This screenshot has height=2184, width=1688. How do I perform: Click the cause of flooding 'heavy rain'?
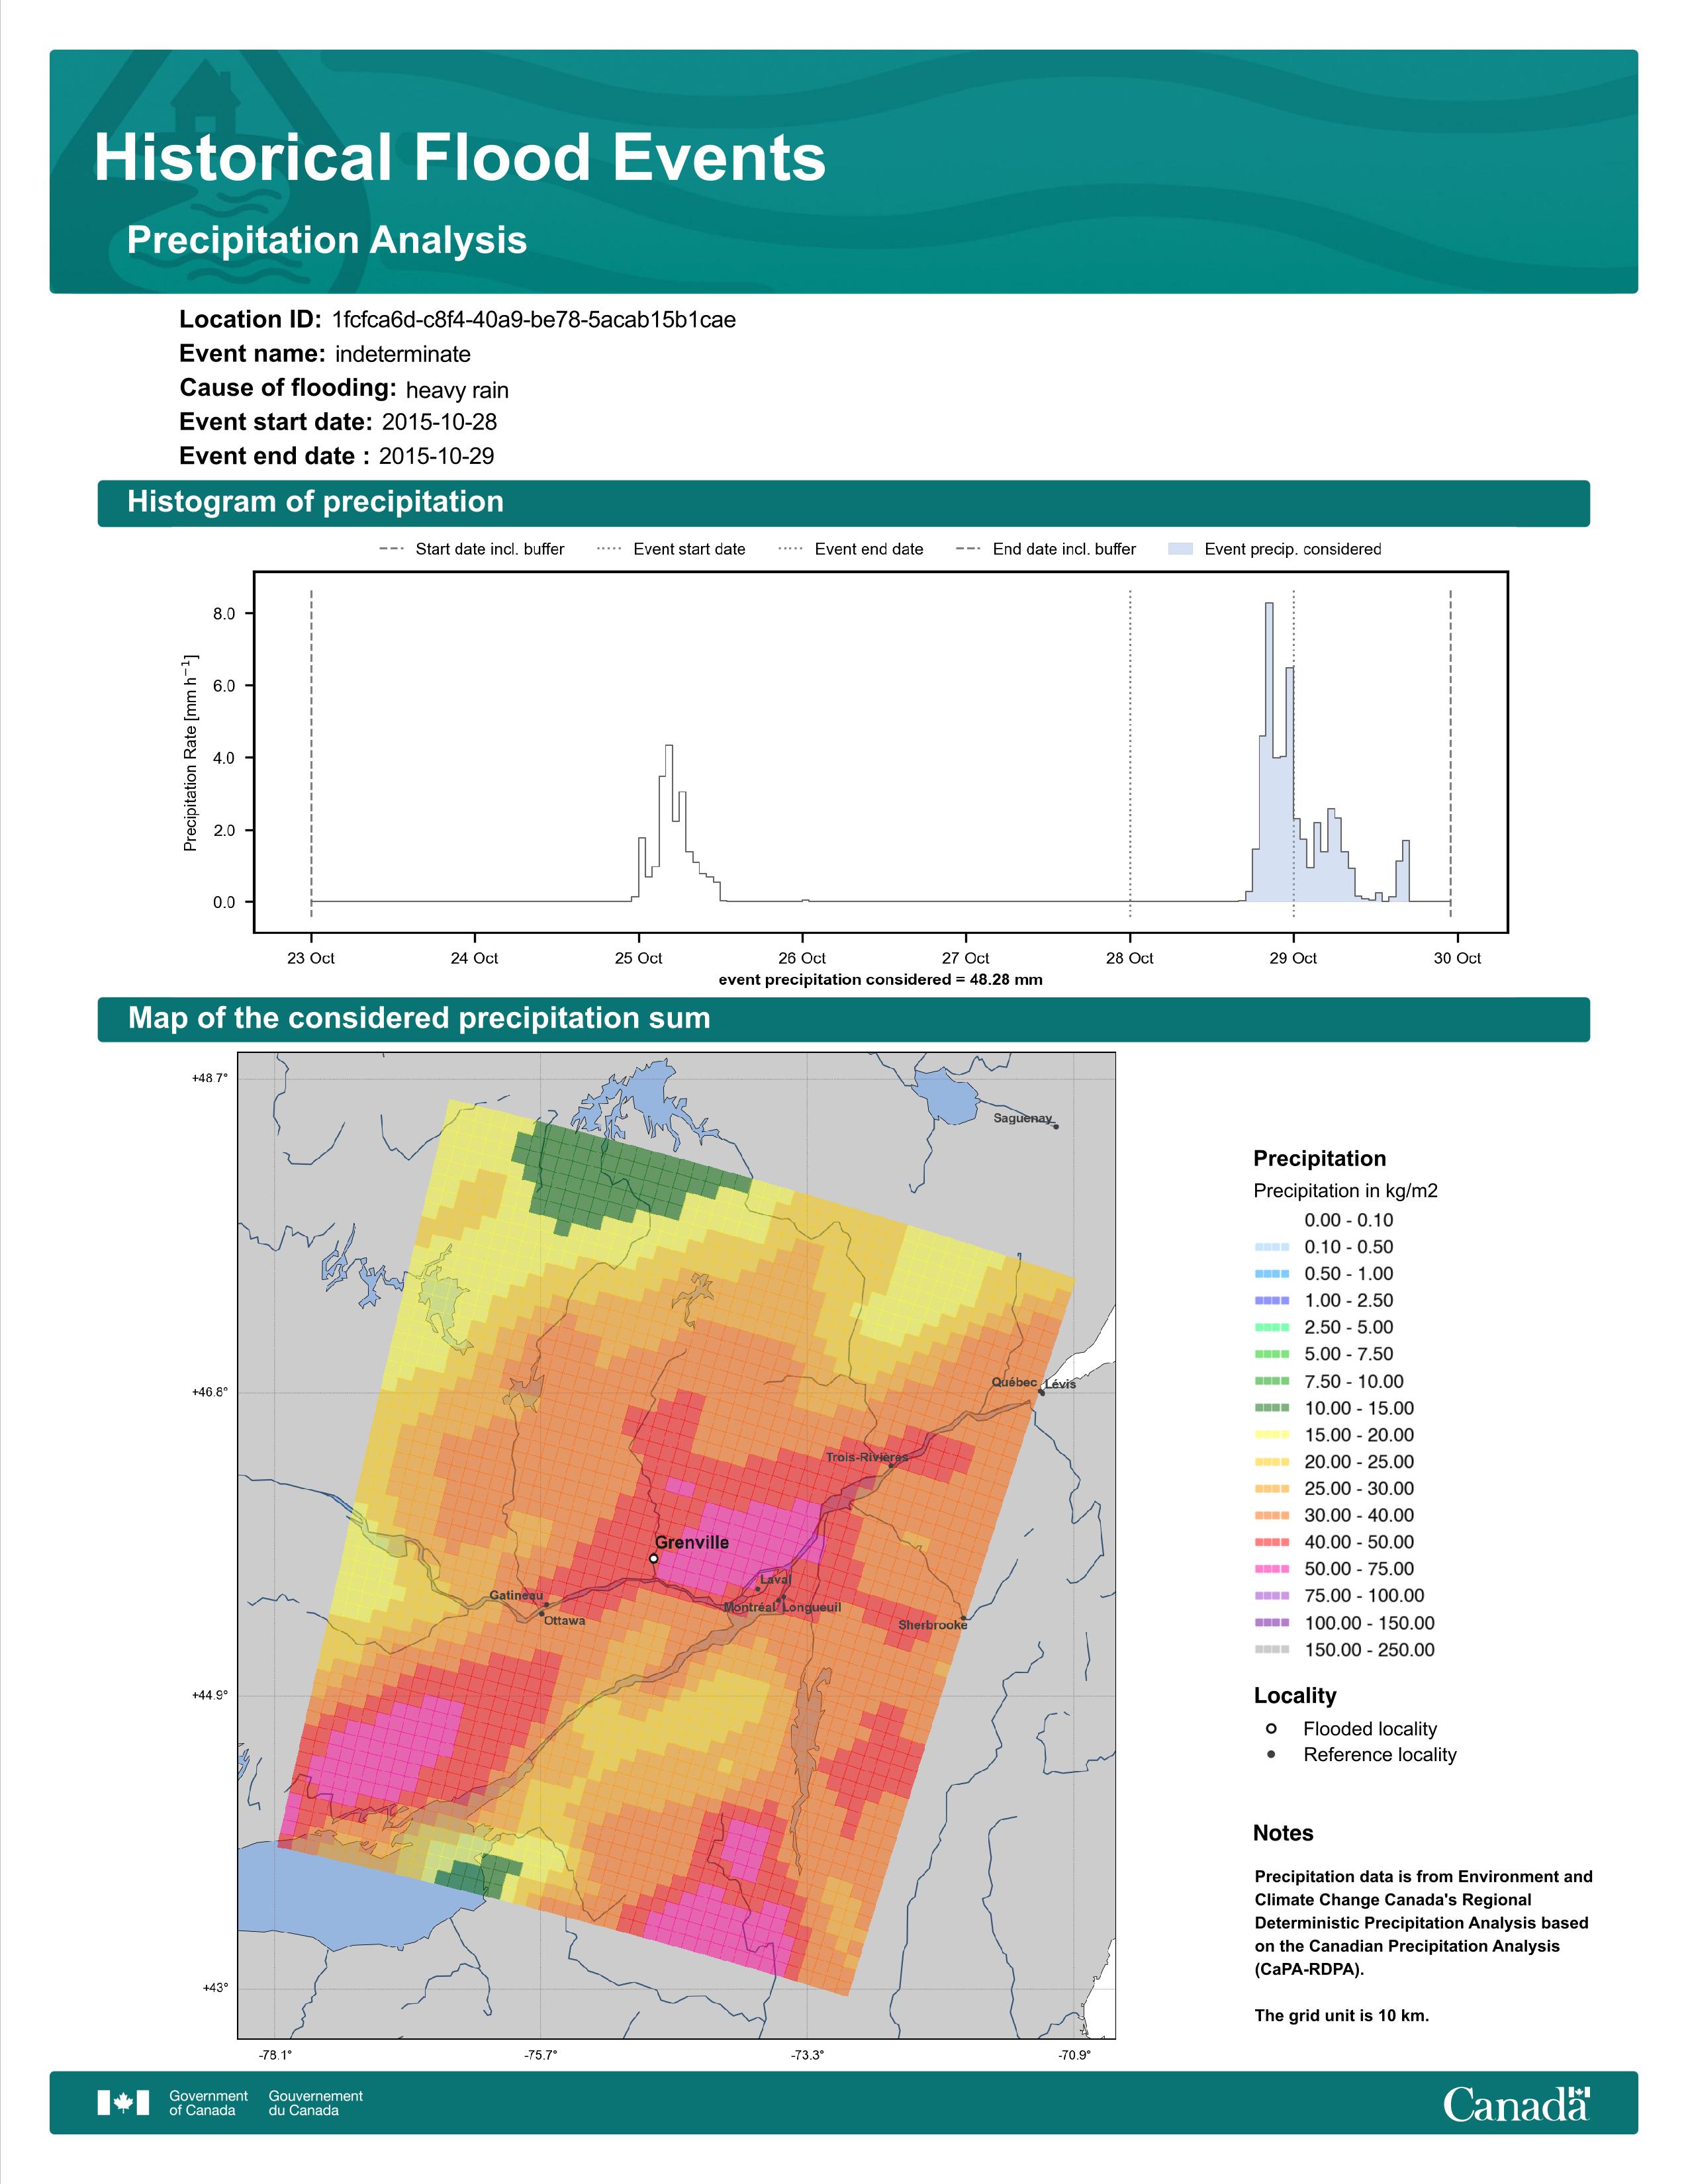(x=457, y=390)
